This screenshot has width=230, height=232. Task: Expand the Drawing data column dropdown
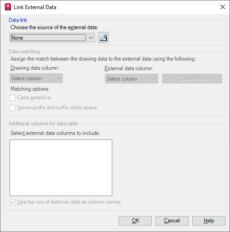tap(36, 78)
